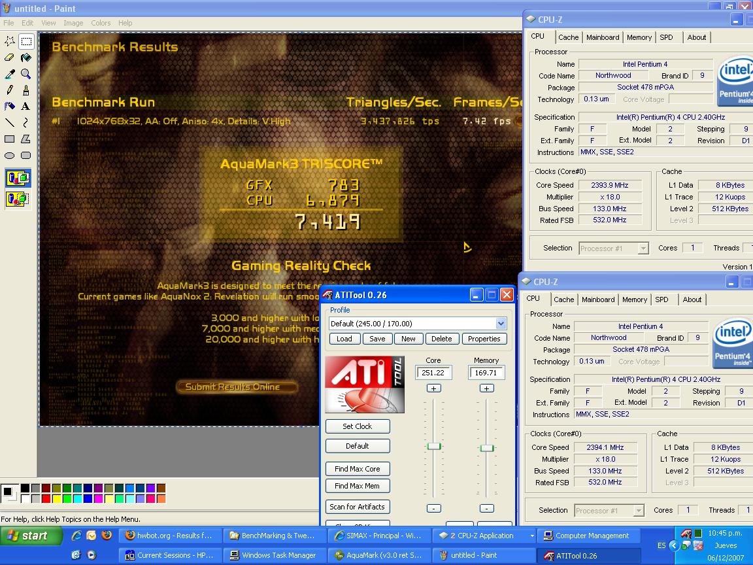Open Internet Explorer from quick launch
The width and height of the screenshot is (753, 565).
point(76,535)
